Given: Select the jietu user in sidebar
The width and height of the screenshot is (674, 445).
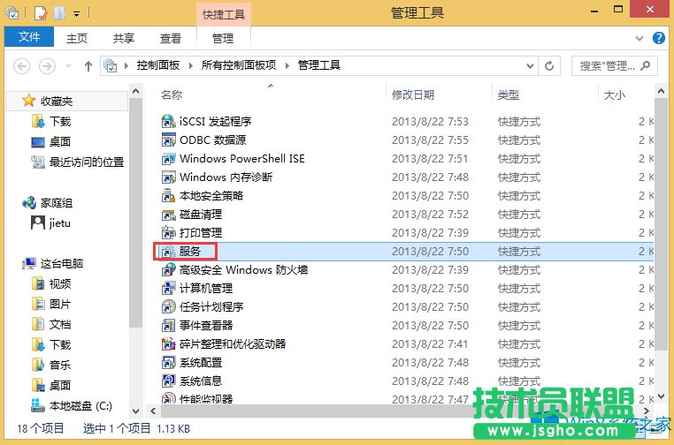Looking at the screenshot, I should pos(50,222).
